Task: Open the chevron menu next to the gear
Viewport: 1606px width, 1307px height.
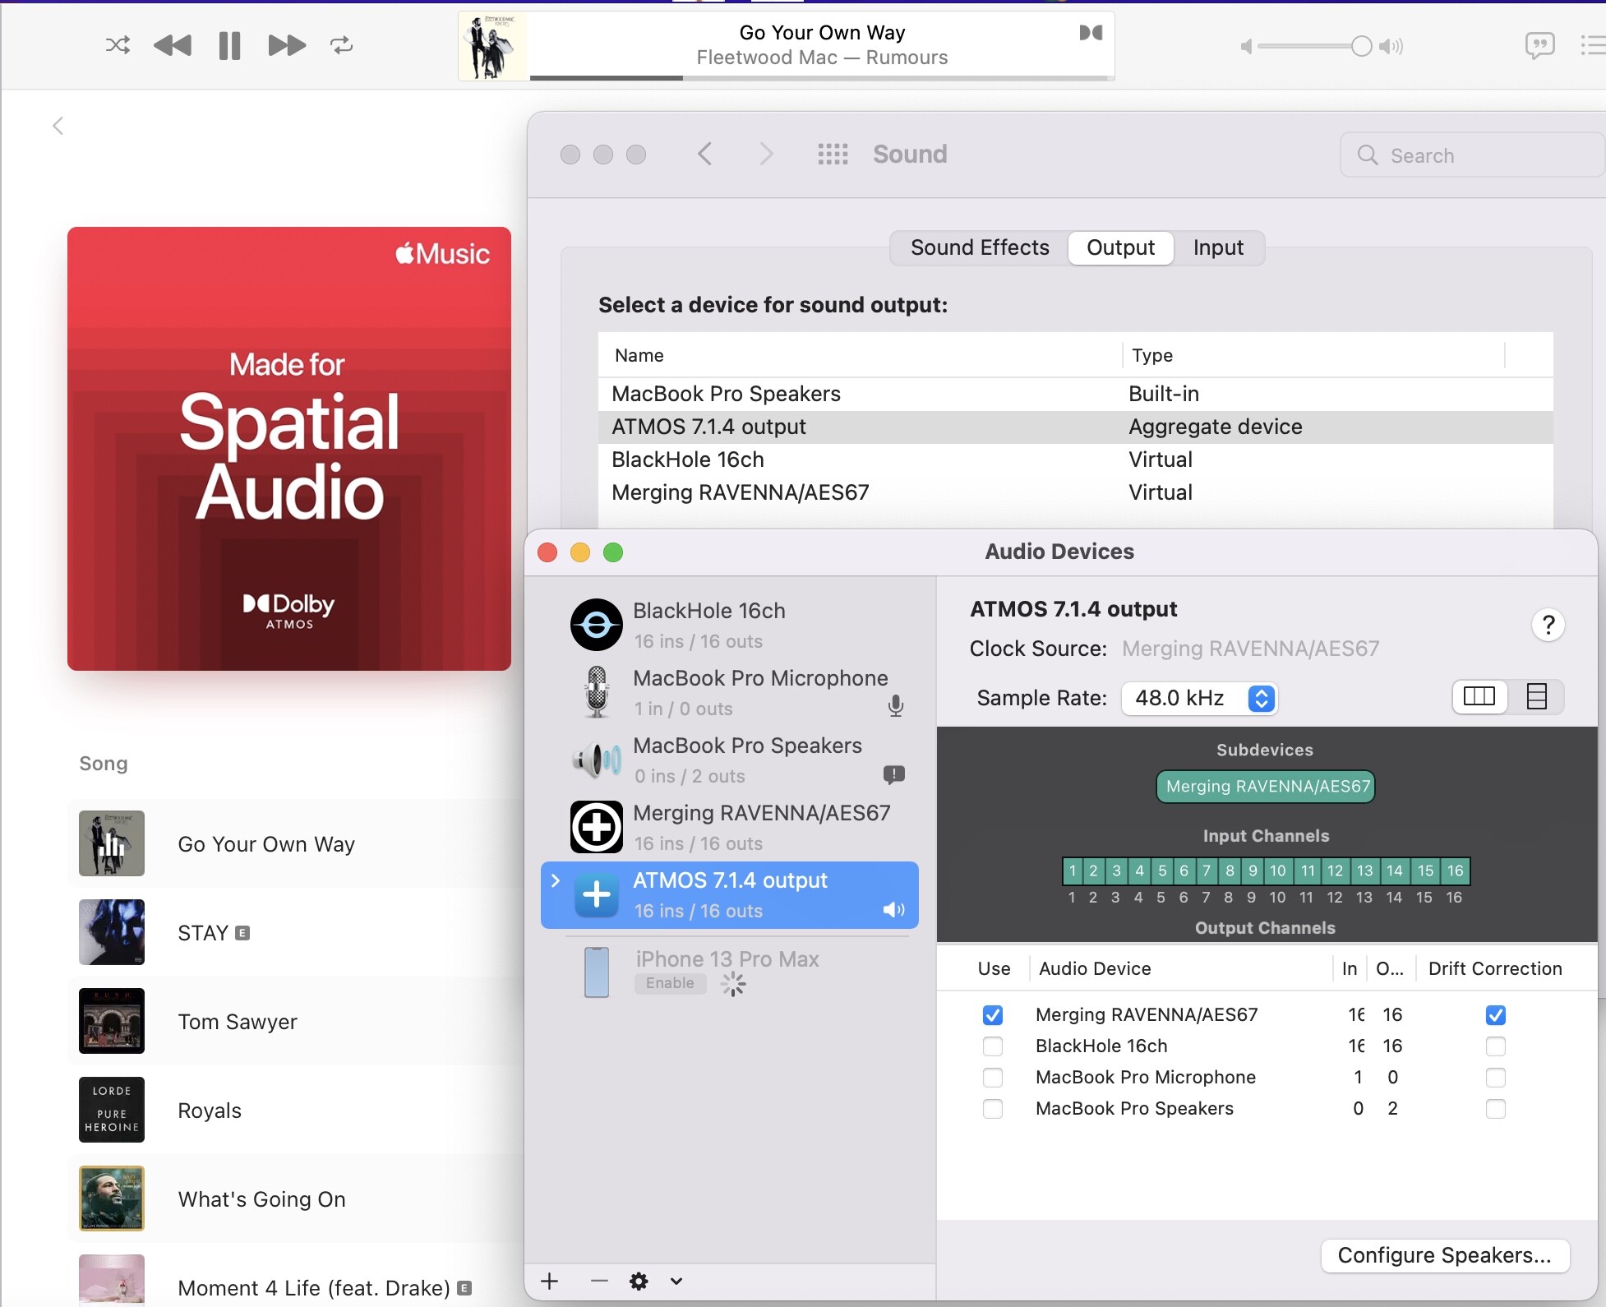Action: (x=676, y=1281)
